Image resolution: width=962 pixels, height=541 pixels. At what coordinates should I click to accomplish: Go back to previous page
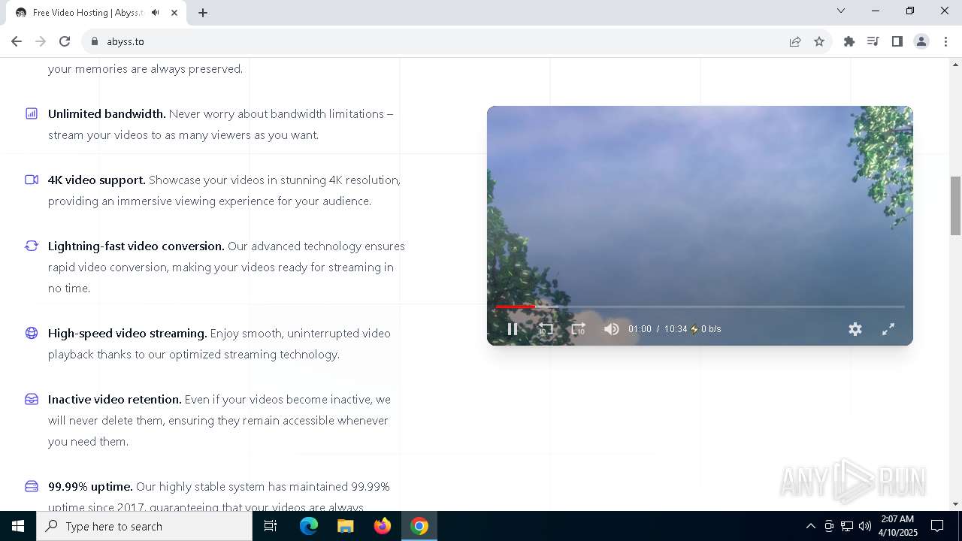[17, 41]
